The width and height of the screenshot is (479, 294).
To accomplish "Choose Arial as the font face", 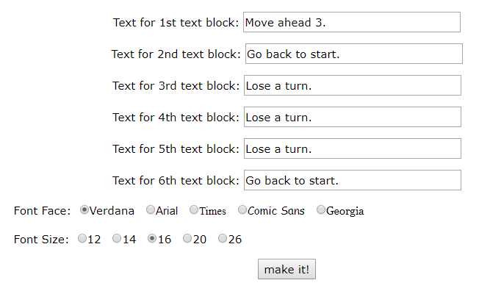I will tap(151, 210).
